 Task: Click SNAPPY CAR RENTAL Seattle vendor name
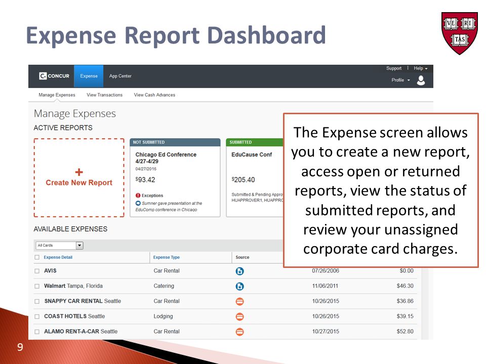(x=83, y=301)
